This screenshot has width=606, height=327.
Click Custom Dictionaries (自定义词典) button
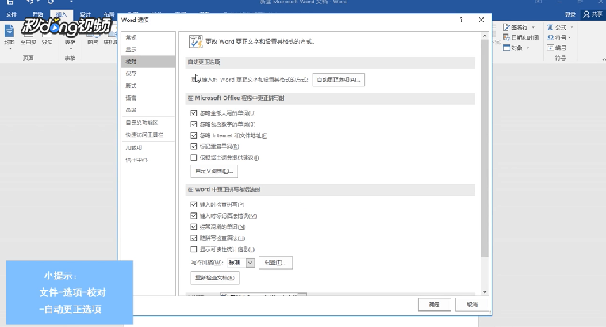[214, 171]
